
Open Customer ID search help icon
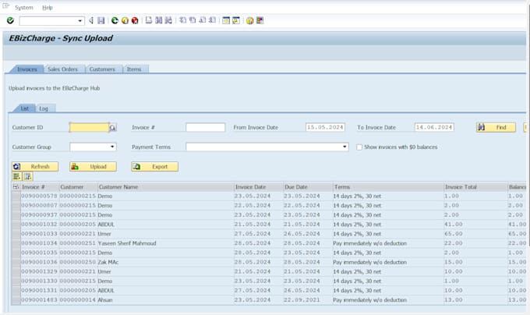112,128
